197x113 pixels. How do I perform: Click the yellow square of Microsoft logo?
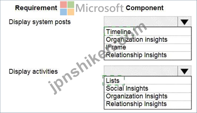70,12
